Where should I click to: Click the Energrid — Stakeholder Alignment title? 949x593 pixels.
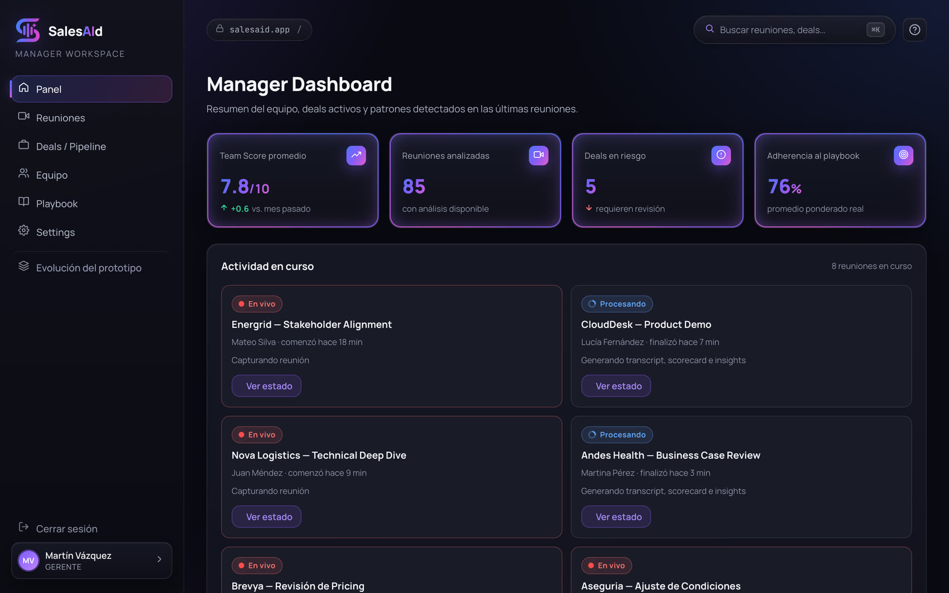pyautogui.click(x=311, y=325)
